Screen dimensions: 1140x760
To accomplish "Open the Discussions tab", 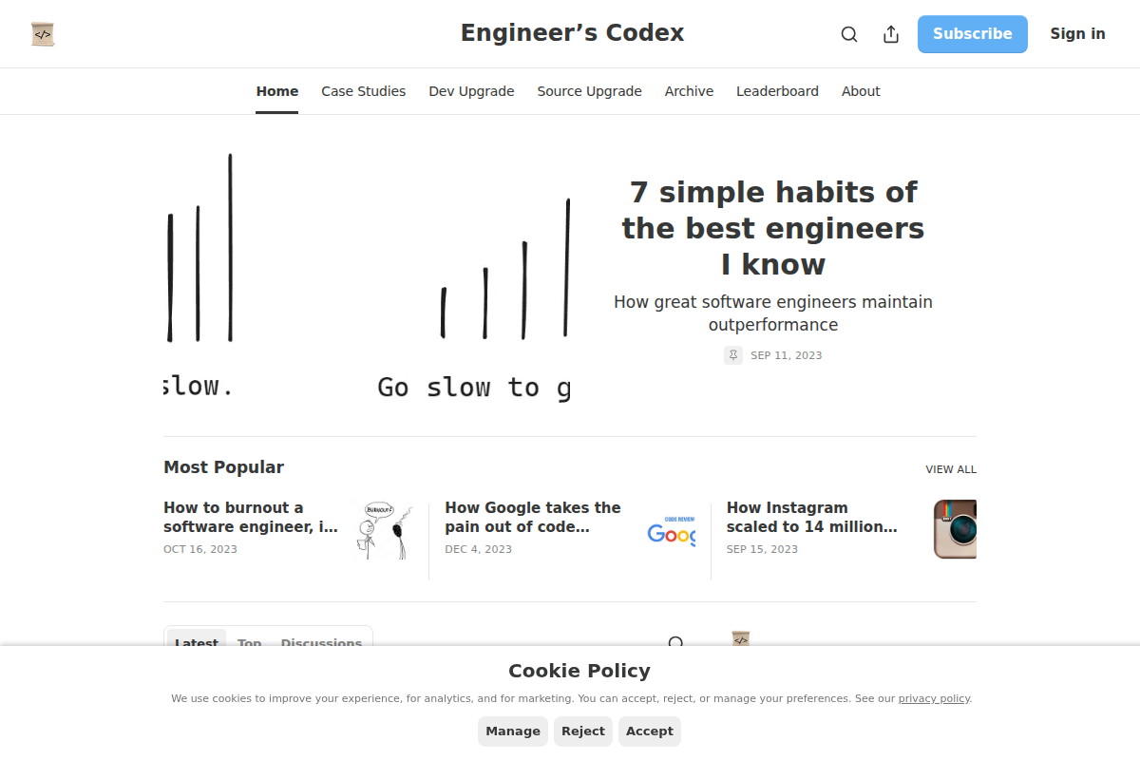I will point(321,643).
